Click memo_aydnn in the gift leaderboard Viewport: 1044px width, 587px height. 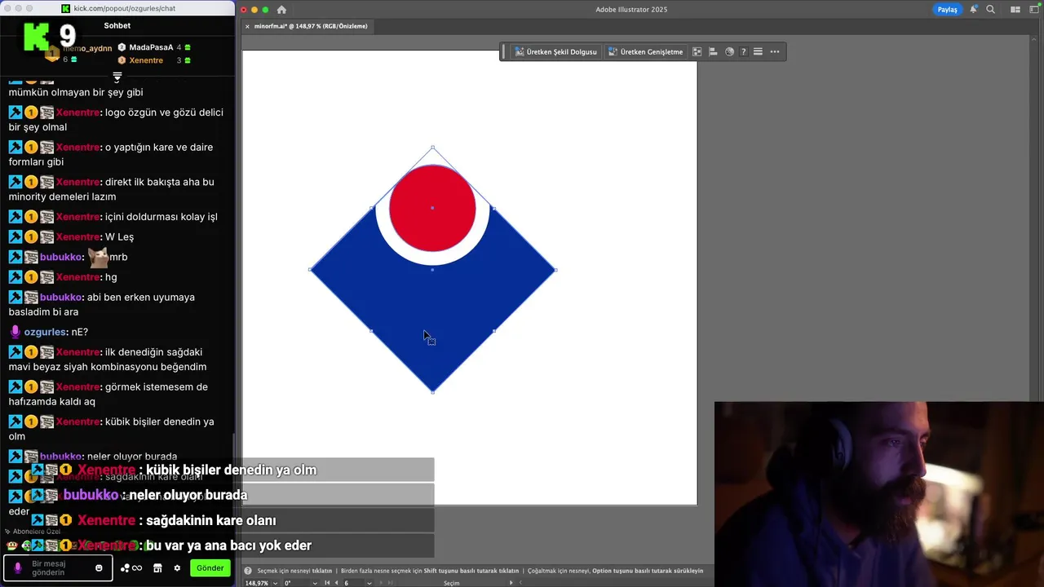[x=87, y=49]
